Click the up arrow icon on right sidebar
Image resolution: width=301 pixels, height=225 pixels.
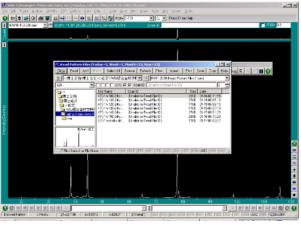(x=294, y=170)
